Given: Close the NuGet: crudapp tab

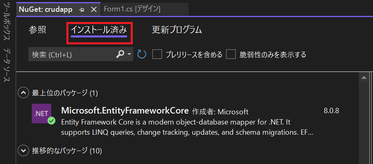Looking at the screenshot, I should pos(93,9).
